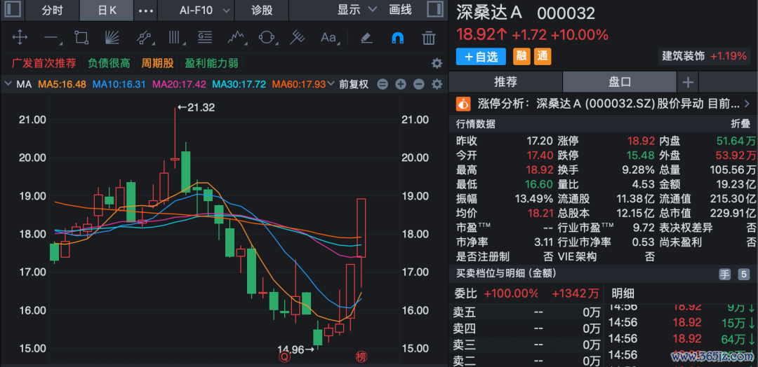Open the 显示 dropdown
Viewport: 758px width, 367px height.
(x=357, y=10)
